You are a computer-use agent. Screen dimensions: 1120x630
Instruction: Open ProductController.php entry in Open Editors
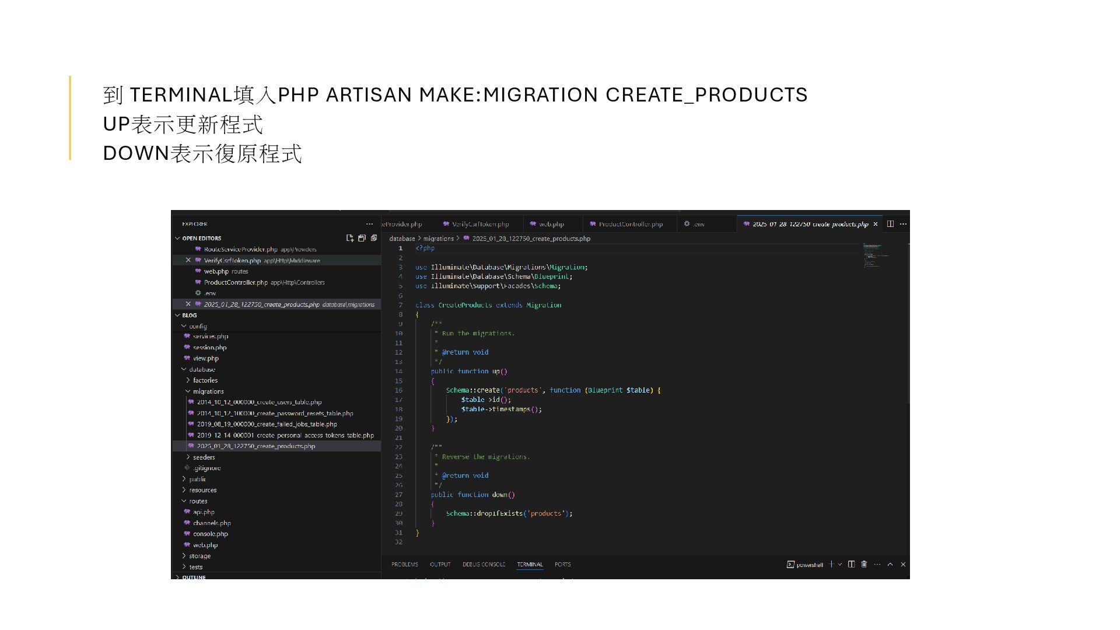(x=277, y=282)
